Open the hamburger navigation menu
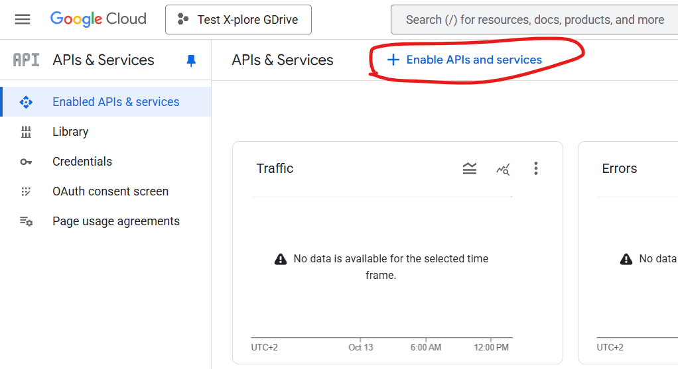 click(23, 19)
